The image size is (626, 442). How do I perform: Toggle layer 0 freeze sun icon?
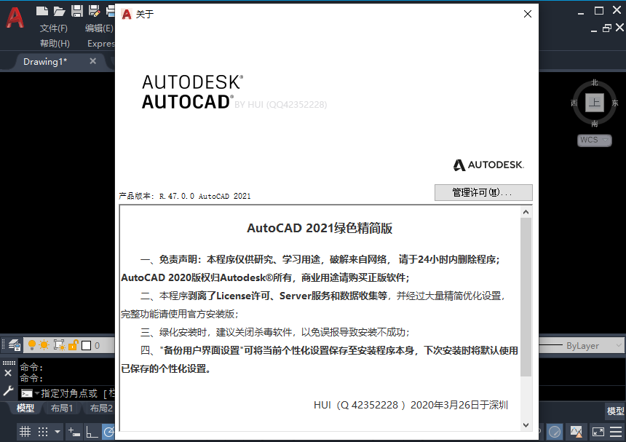point(44,345)
